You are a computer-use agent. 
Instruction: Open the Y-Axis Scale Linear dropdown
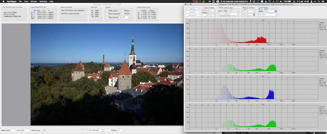point(270,11)
